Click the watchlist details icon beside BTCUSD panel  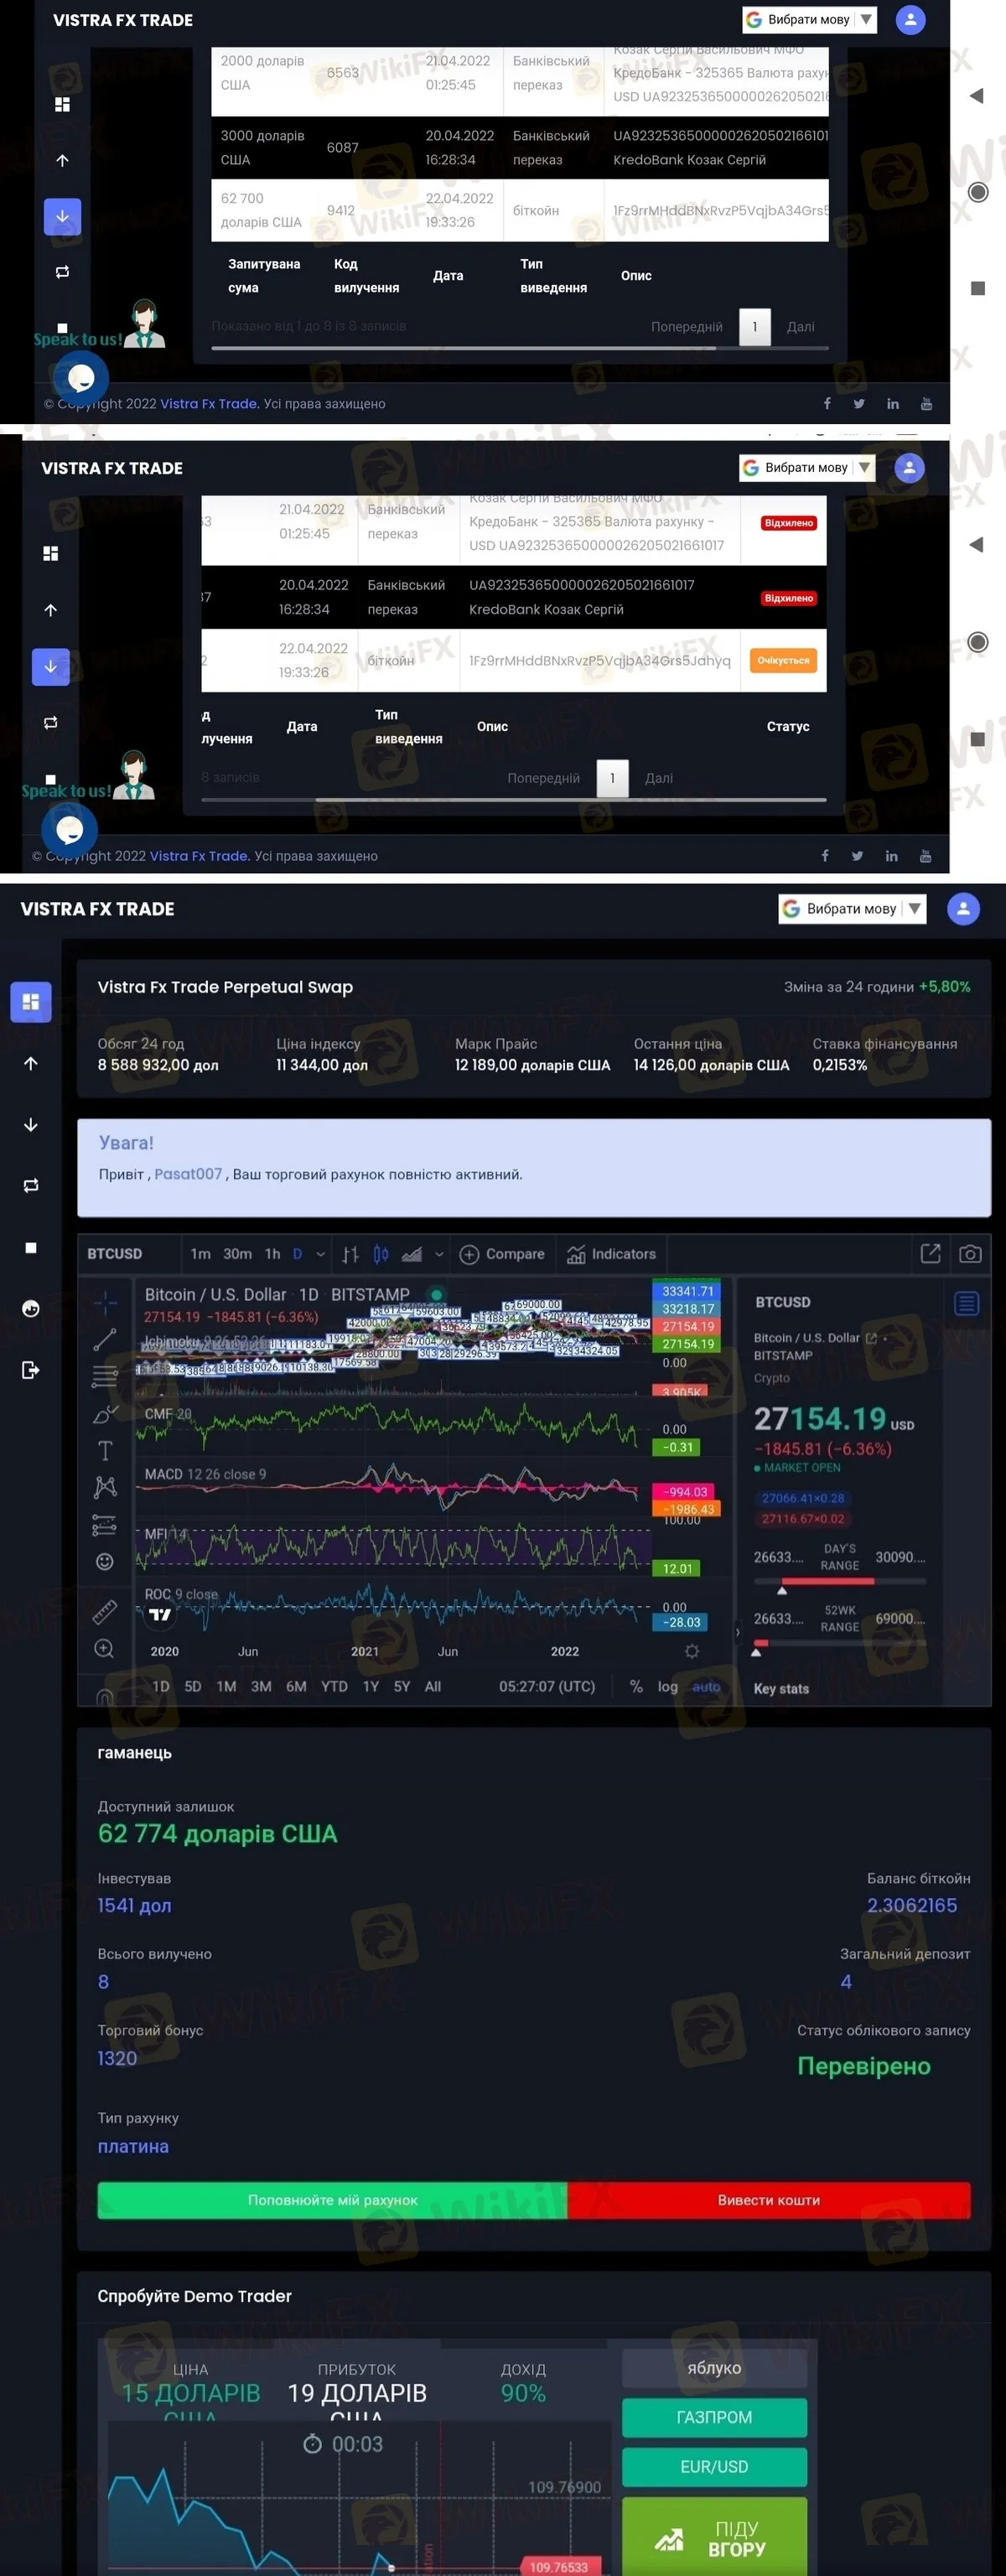(x=966, y=1303)
